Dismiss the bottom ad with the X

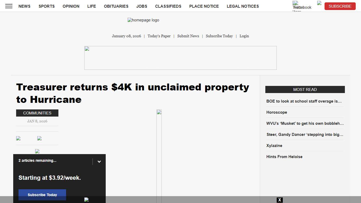click(280, 200)
